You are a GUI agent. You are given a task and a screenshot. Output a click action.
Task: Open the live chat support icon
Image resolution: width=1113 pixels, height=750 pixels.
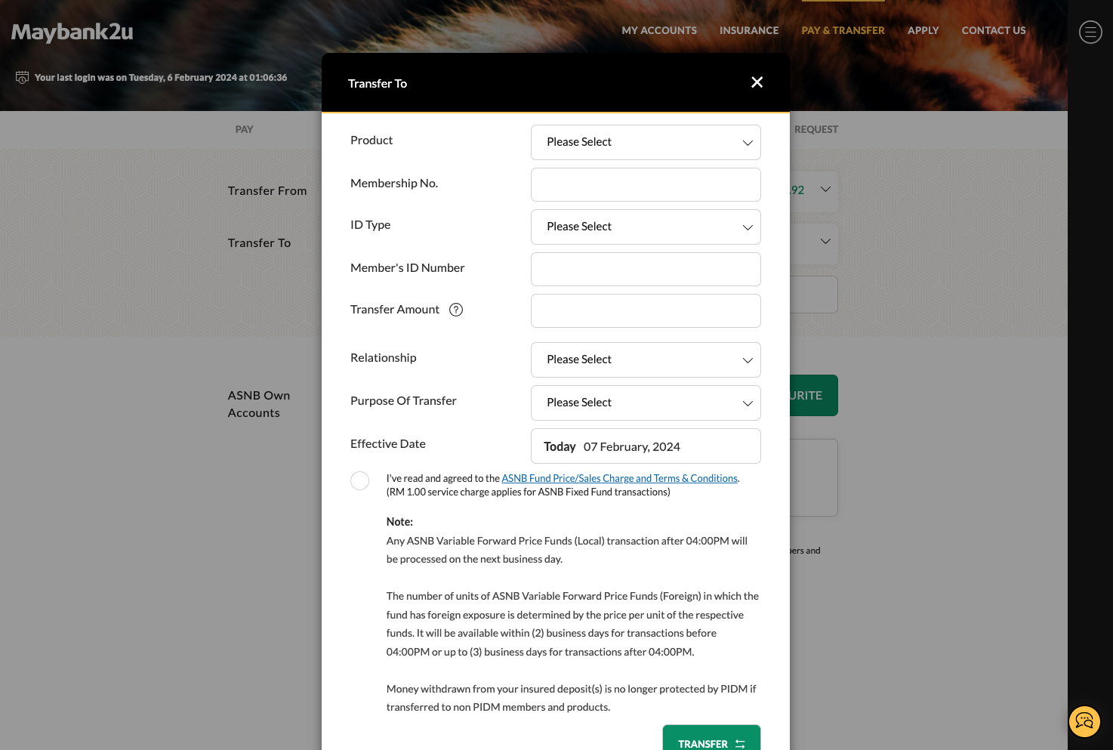click(1084, 721)
